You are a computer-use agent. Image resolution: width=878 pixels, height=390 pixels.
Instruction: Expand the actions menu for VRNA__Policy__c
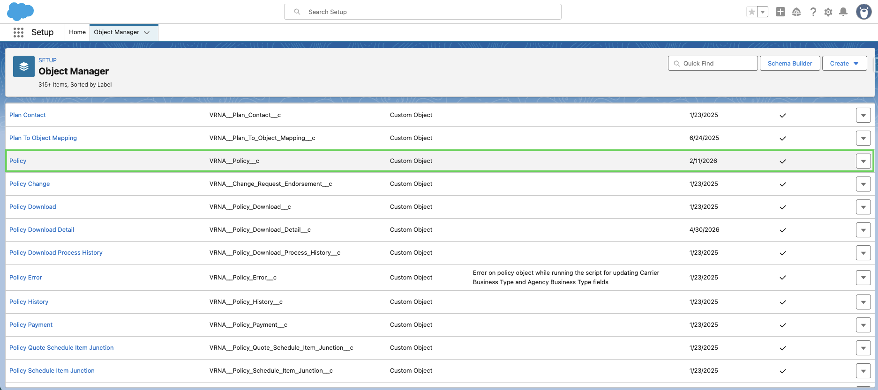(x=863, y=161)
